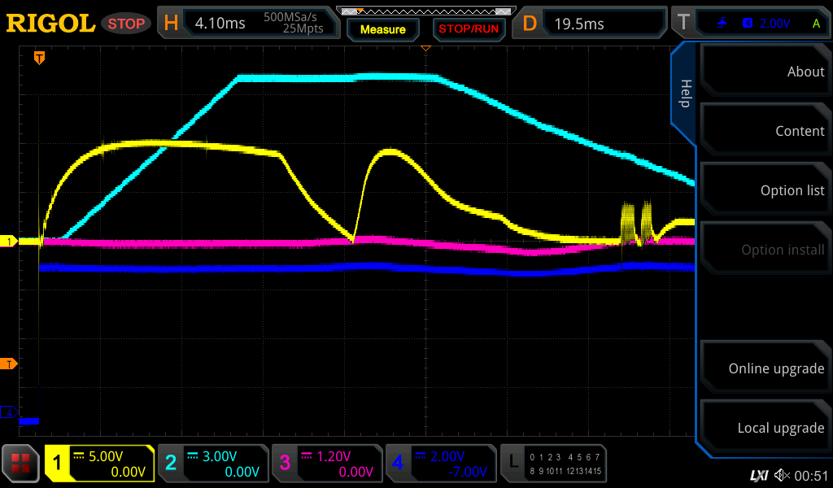
Task: Select About in the Help menu
Action: [x=765, y=72]
